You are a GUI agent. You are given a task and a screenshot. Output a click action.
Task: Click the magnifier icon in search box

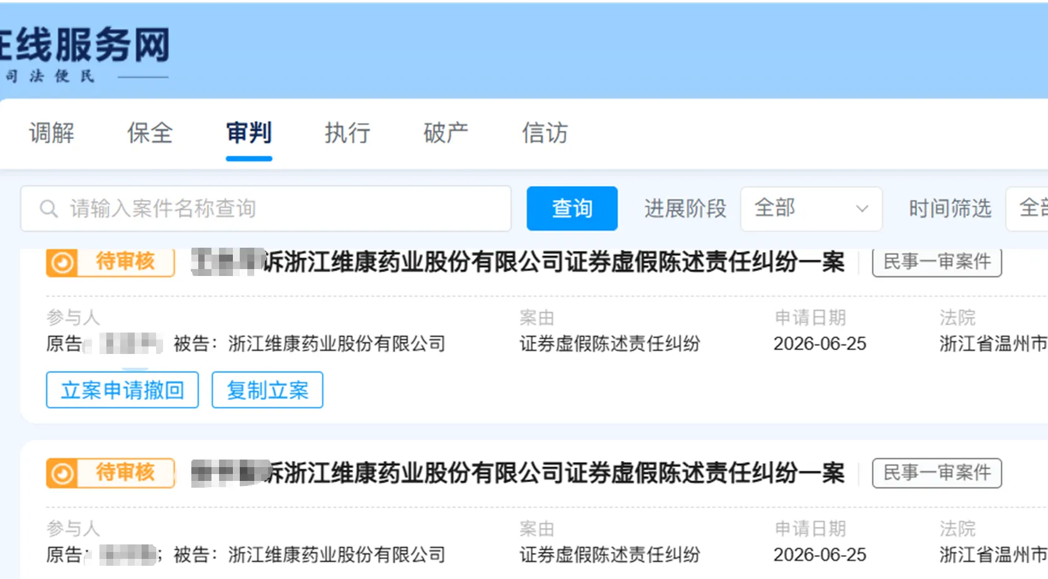pos(48,209)
